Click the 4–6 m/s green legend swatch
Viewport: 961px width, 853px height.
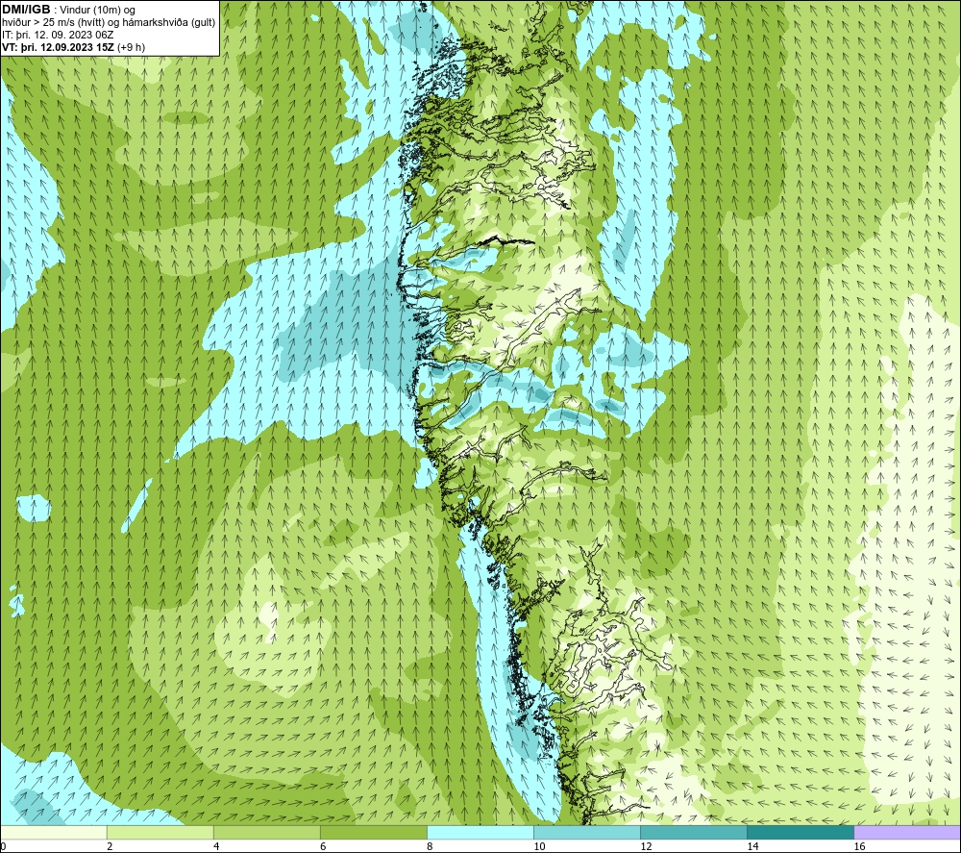(x=267, y=833)
